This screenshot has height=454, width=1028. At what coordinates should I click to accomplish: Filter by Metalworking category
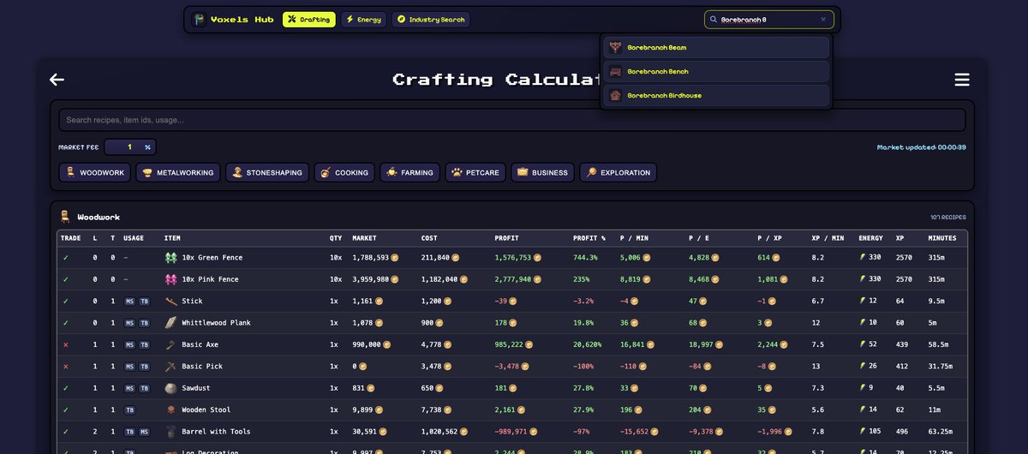(x=177, y=172)
